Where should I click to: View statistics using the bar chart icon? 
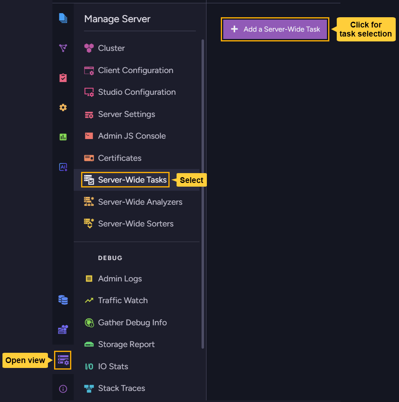(x=63, y=137)
